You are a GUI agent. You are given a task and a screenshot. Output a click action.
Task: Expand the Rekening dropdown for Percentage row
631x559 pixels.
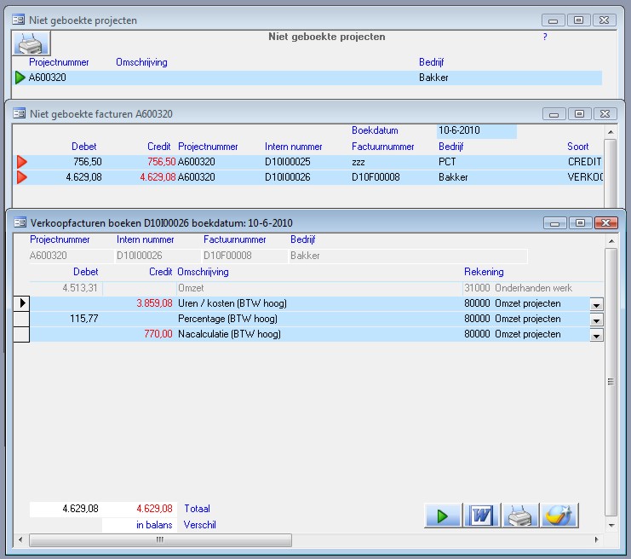pyautogui.click(x=596, y=320)
